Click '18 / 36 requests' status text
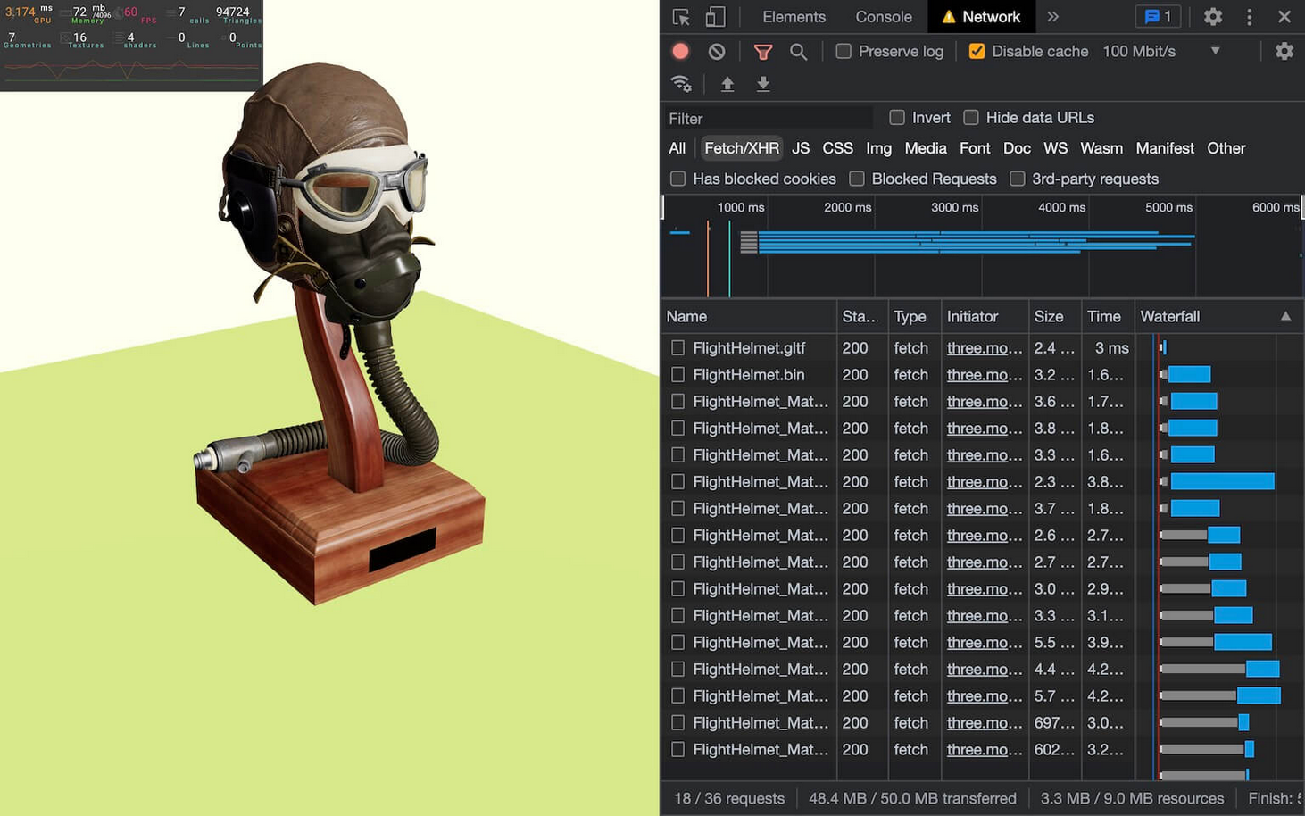The width and height of the screenshot is (1305, 816). (x=729, y=798)
